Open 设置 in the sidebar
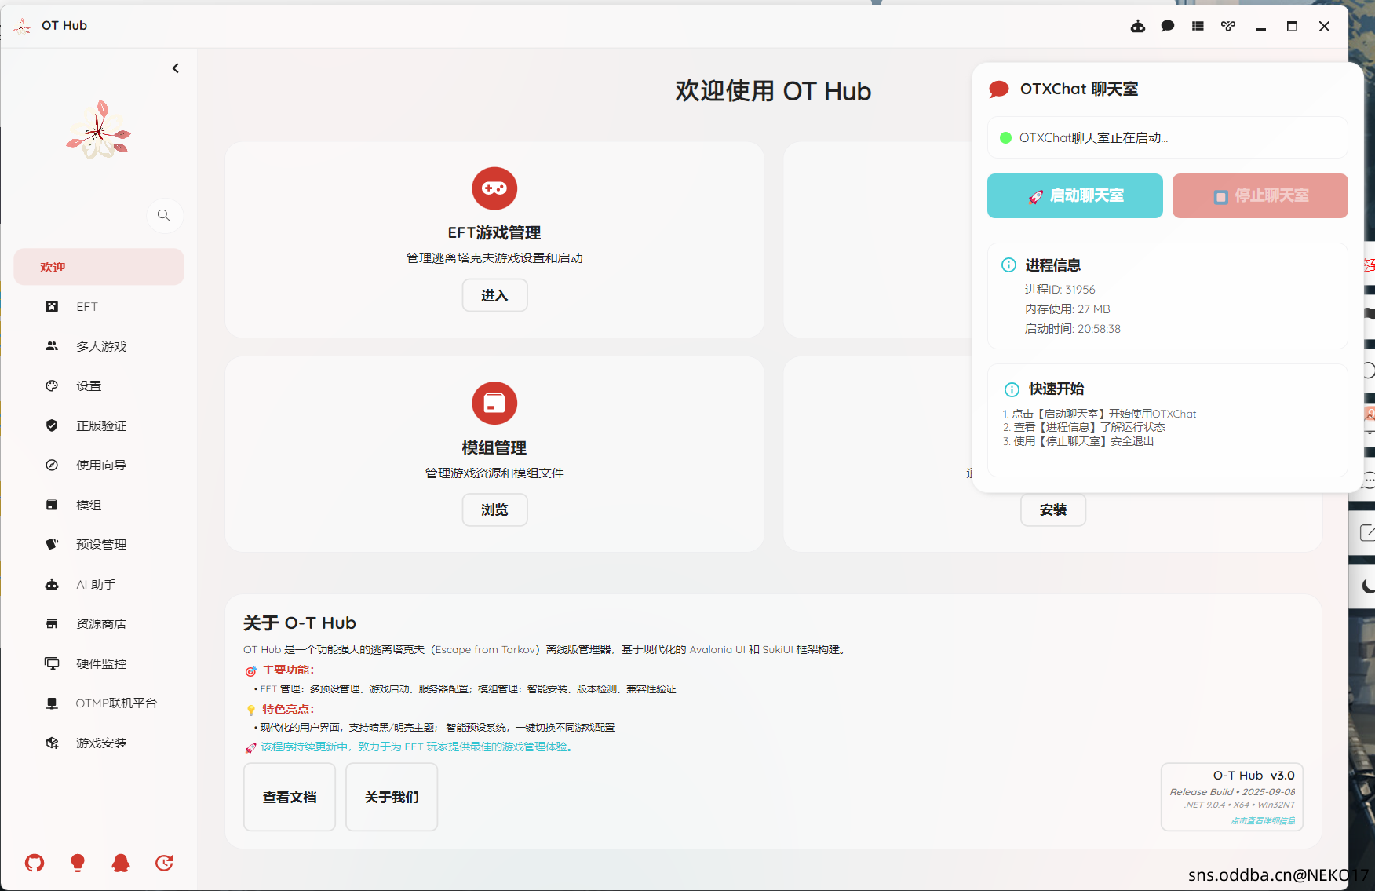The height and width of the screenshot is (891, 1375). coord(99,386)
